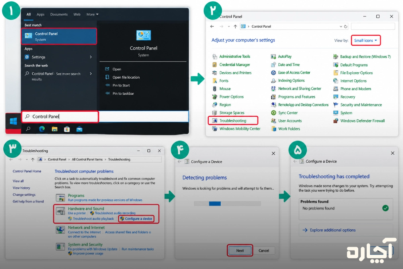Viewport: 403px width, 269px height.
Task: Open File Explorer from the taskbar
Action: pyautogui.click(x=54, y=129)
